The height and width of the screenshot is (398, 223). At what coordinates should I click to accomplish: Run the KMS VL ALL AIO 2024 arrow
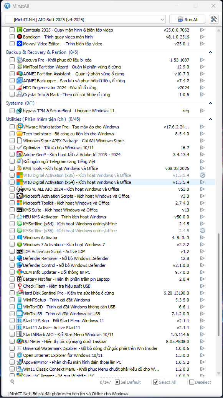202,189
